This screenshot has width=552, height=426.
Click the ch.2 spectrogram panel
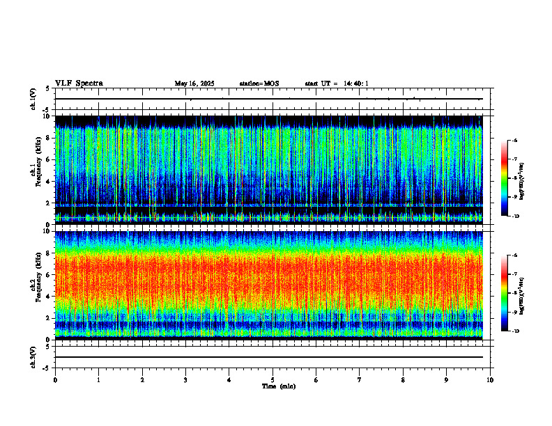[269, 285]
